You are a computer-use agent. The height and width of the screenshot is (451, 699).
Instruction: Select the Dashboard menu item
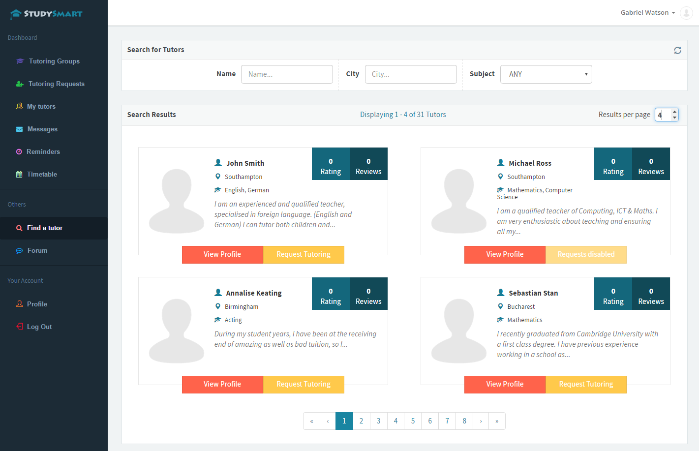coord(22,37)
